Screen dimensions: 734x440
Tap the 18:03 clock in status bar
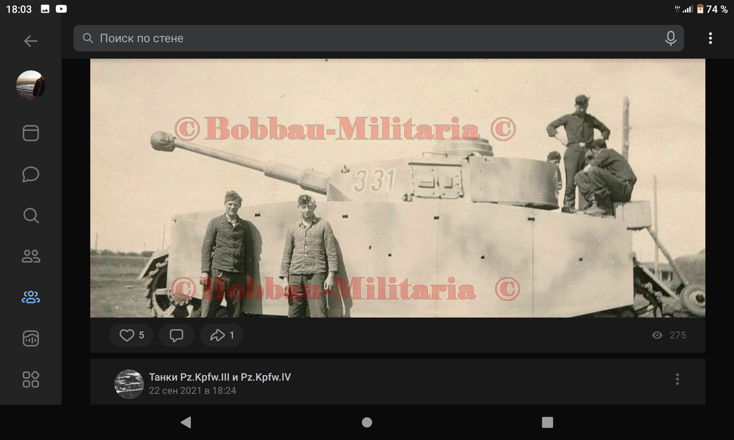click(x=19, y=9)
